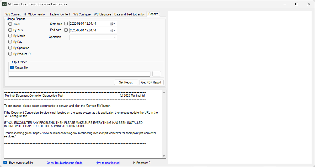Enable the Total usage report checkbox
Image resolution: width=315 pixels, height=167 pixels.
pyautogui.click(x=10, y=24)
